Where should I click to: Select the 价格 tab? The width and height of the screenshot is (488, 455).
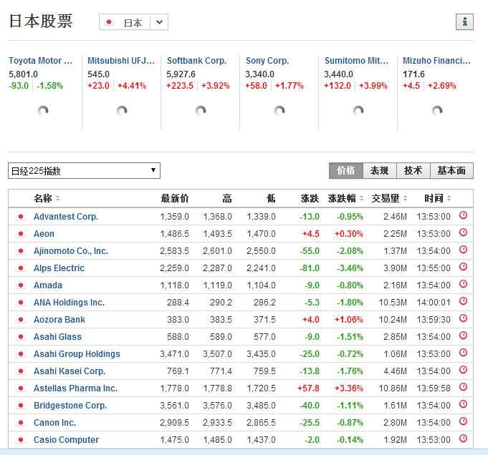coord(346,170)
